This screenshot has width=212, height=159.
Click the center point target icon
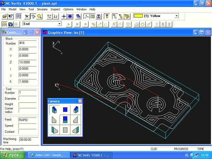pyautogui.click(x=64, y=16)
